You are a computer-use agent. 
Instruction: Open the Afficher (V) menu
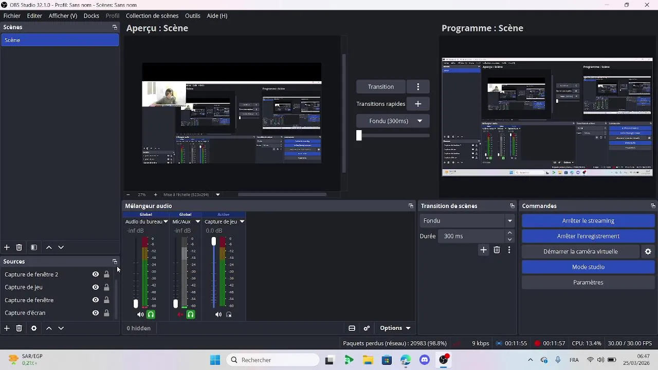[x=63, y=16]
